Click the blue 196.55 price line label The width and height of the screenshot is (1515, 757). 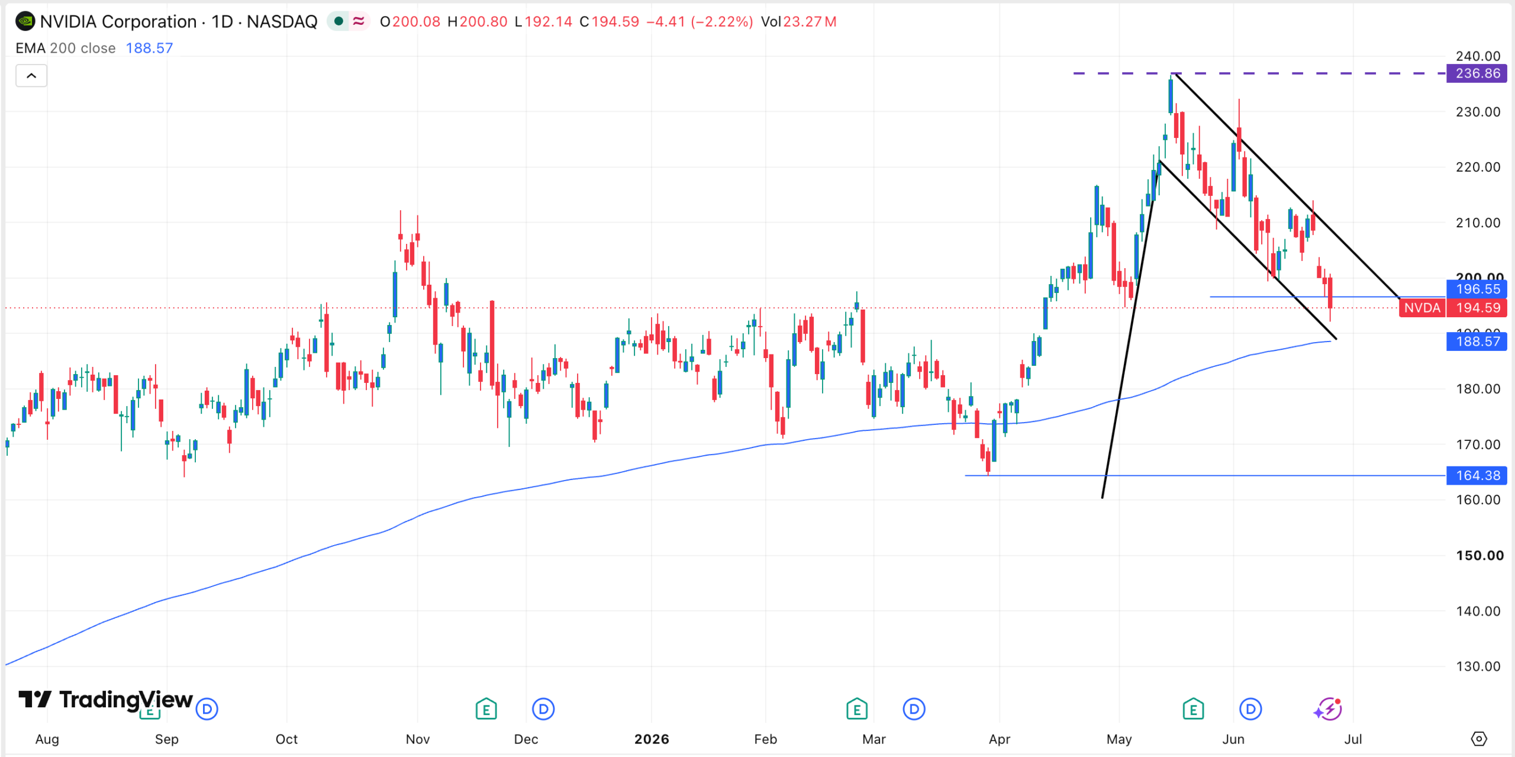pyautogui.click(x=1477, y=289)
